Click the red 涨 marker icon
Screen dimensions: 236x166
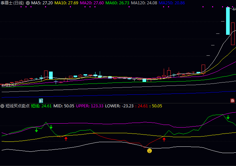[x=232, y=100]
